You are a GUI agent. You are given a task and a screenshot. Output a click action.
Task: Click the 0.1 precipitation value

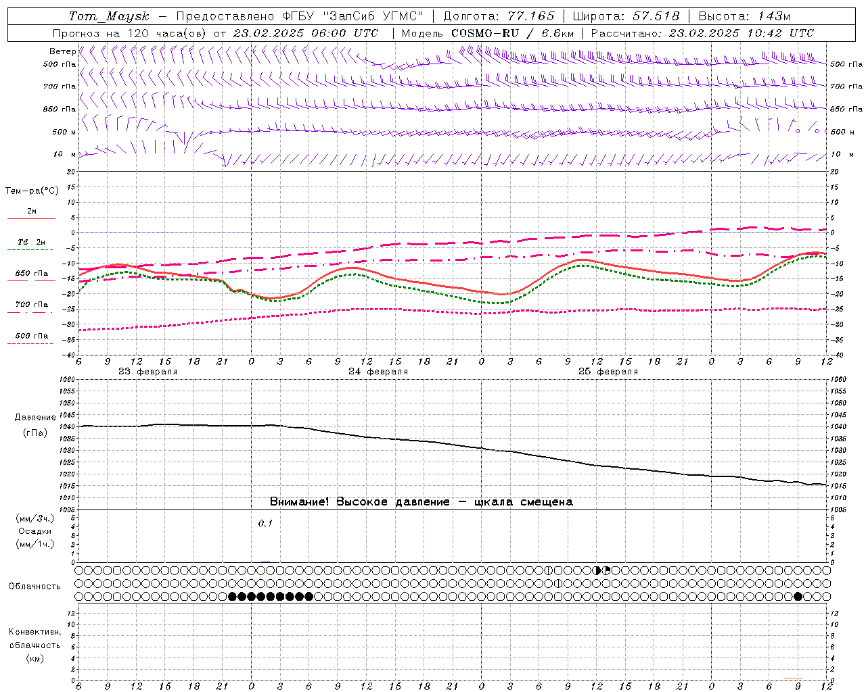[265, 524]
